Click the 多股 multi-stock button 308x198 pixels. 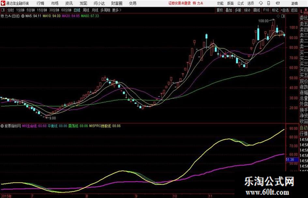coord(238,10)
